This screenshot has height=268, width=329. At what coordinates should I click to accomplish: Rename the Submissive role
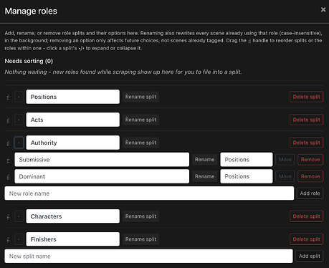tap(204, 160)
